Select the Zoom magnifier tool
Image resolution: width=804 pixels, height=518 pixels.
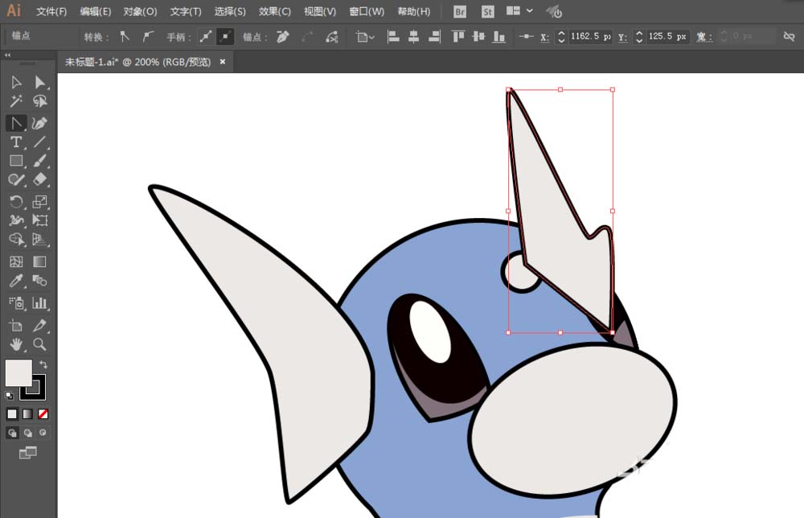[39, 344]
